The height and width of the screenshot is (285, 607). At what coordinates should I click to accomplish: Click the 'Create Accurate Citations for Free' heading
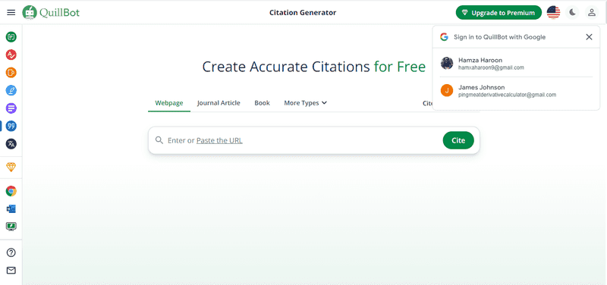pos(314,67)
